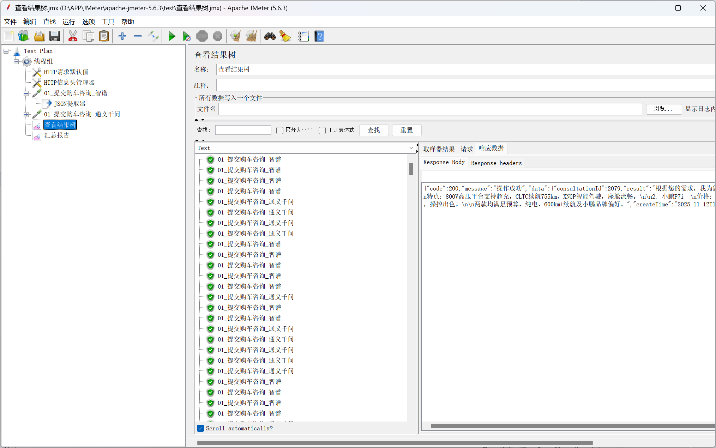The height and width of the screenshot is (448, 716).
Task: Reset search with yellow brush icon
Action: 285,36
